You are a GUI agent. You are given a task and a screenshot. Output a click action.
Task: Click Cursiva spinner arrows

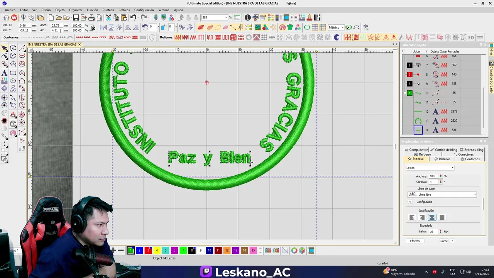441,182
